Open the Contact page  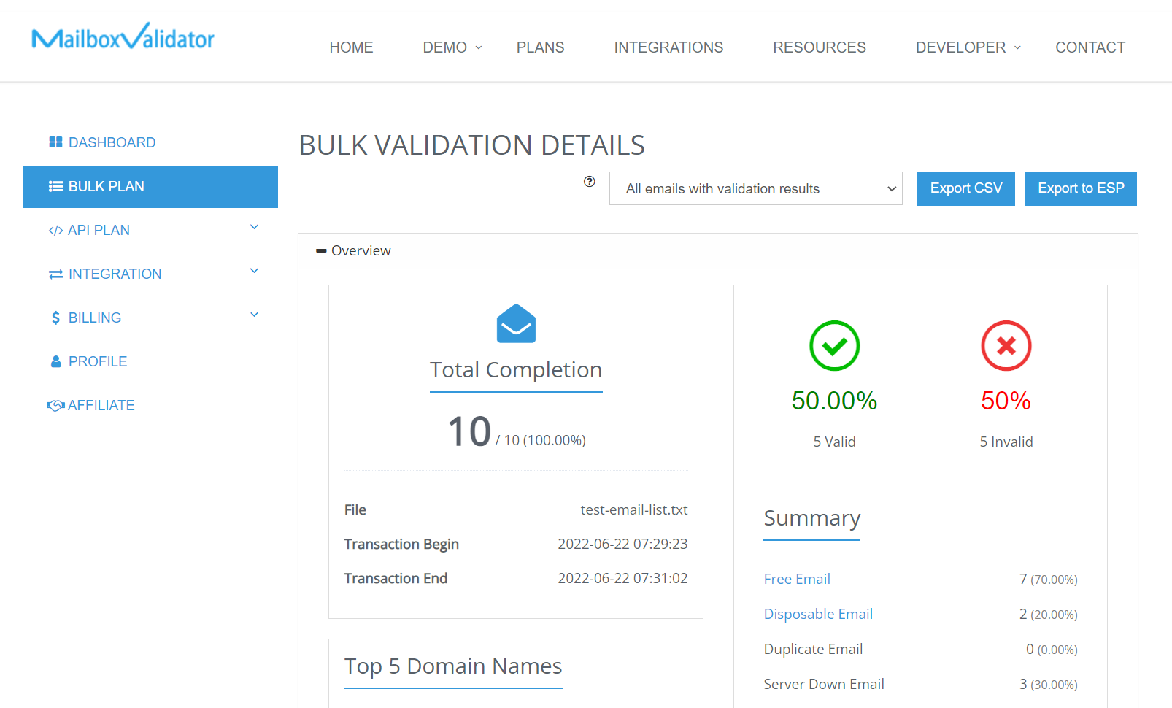click(1090, 47)
